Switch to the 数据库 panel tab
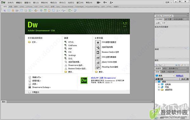The image size is (190, 120). click(158, 68)
